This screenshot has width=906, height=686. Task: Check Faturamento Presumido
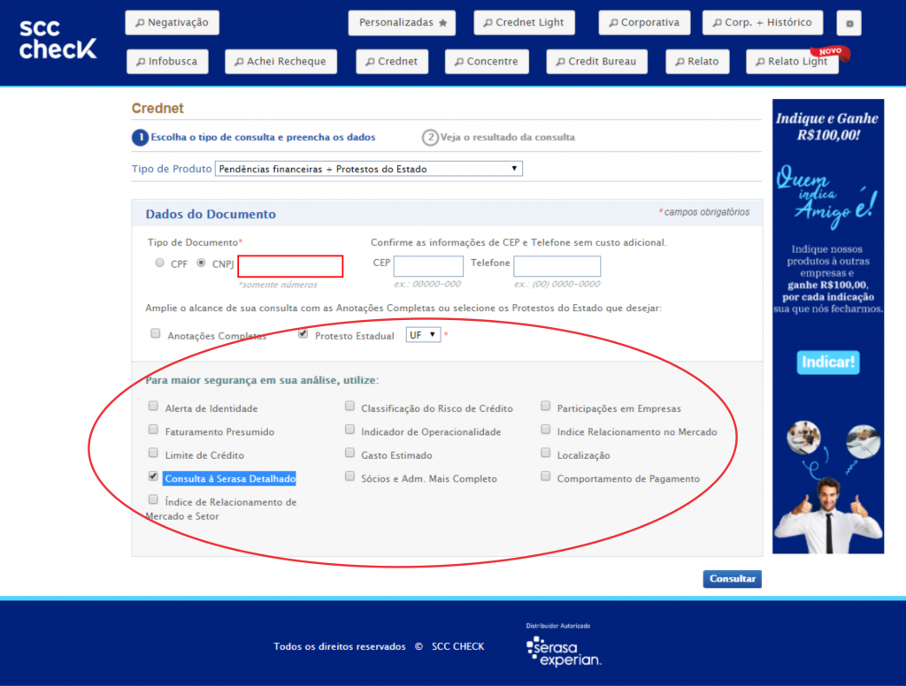coord(153,430)
